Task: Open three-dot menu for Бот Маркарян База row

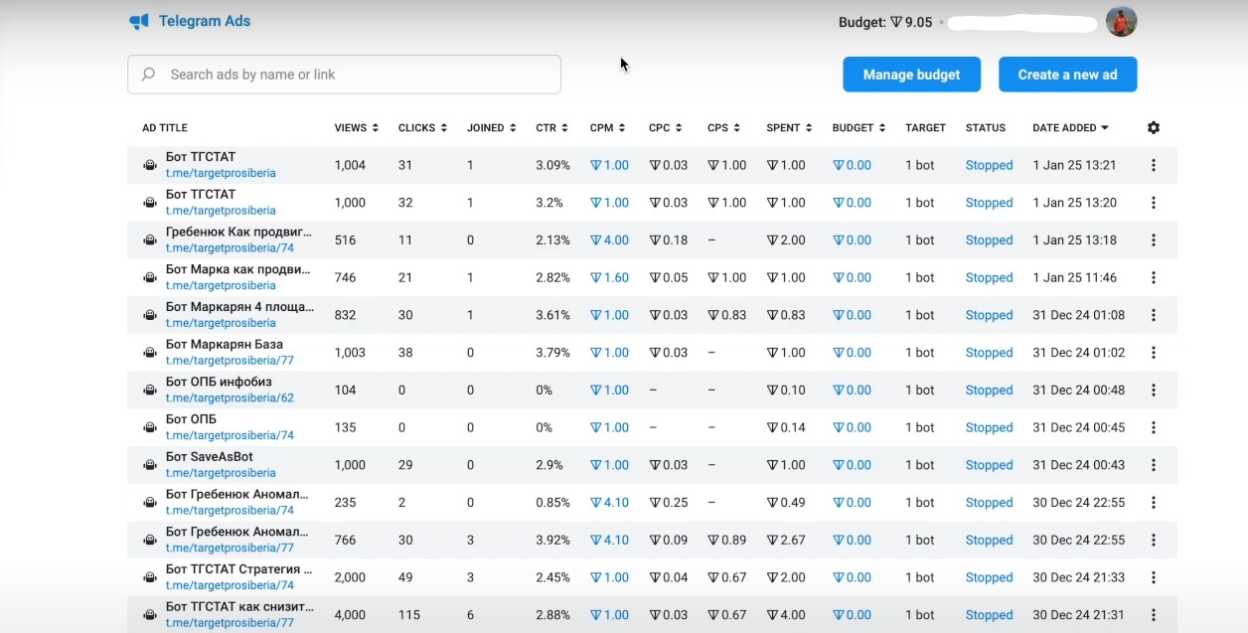Action: coord(1154,353)
